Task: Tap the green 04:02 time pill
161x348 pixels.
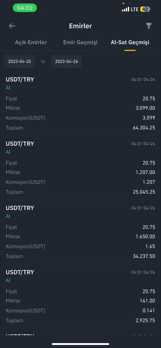Action: [x=25, y=8]
